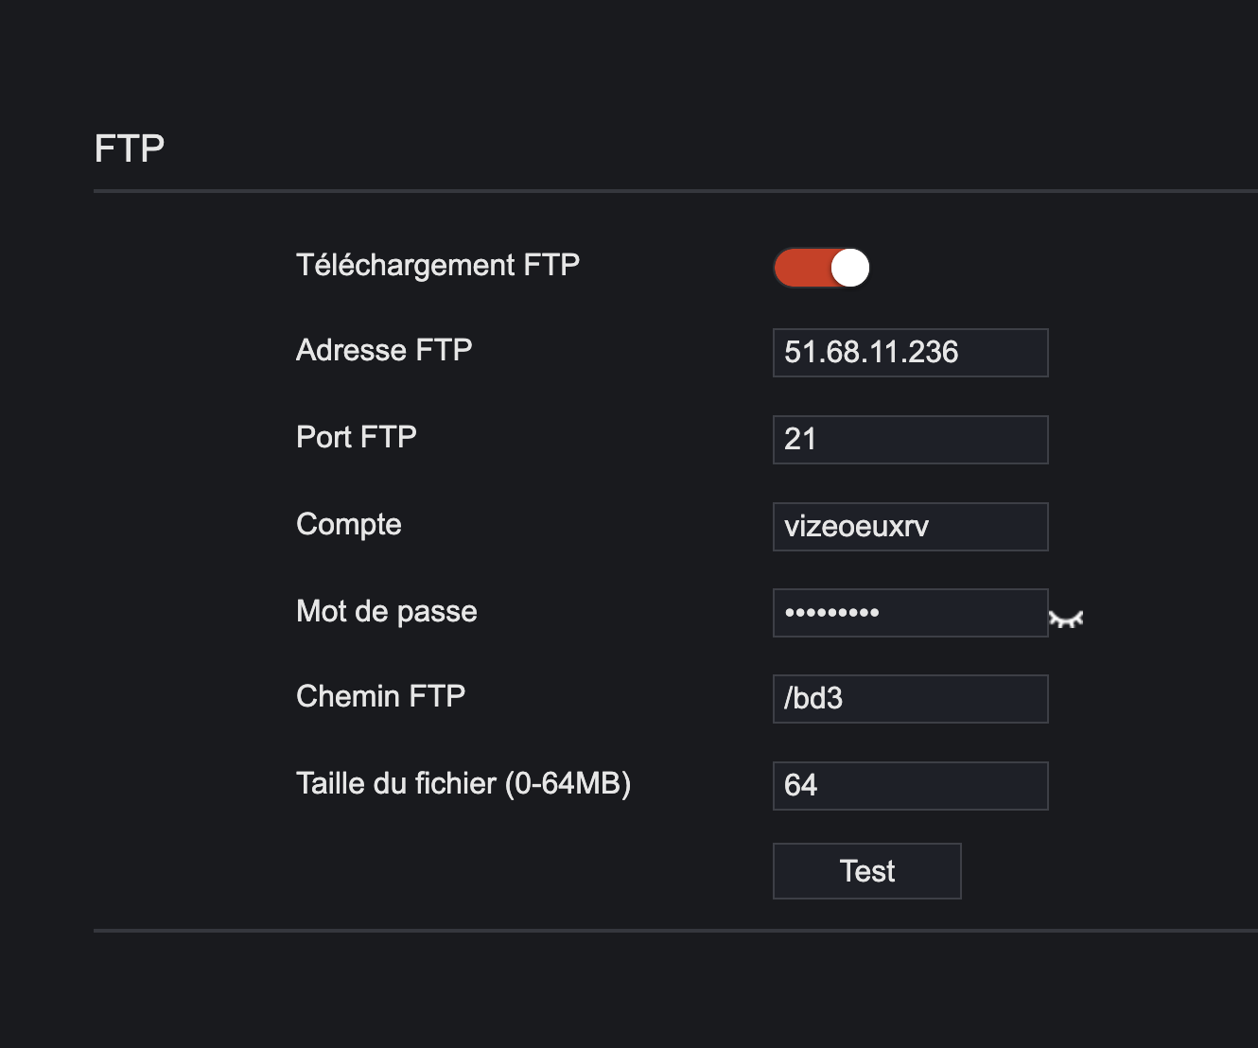Screen dimensions: 1258x1048
Task: Click the Taille du fichier (0-64MB) label
Action: pyautogui.click(x=463, y=783)
